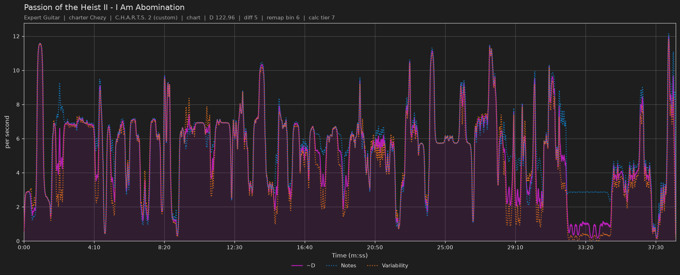680x275 pixels.
Task: Click the "20:50" x-axis tick label
Action: click(x=375, y=247)
